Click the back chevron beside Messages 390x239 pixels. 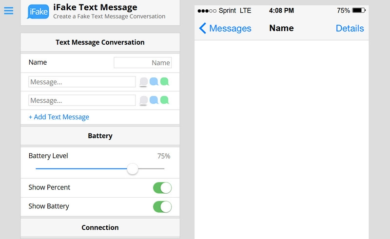202,28
